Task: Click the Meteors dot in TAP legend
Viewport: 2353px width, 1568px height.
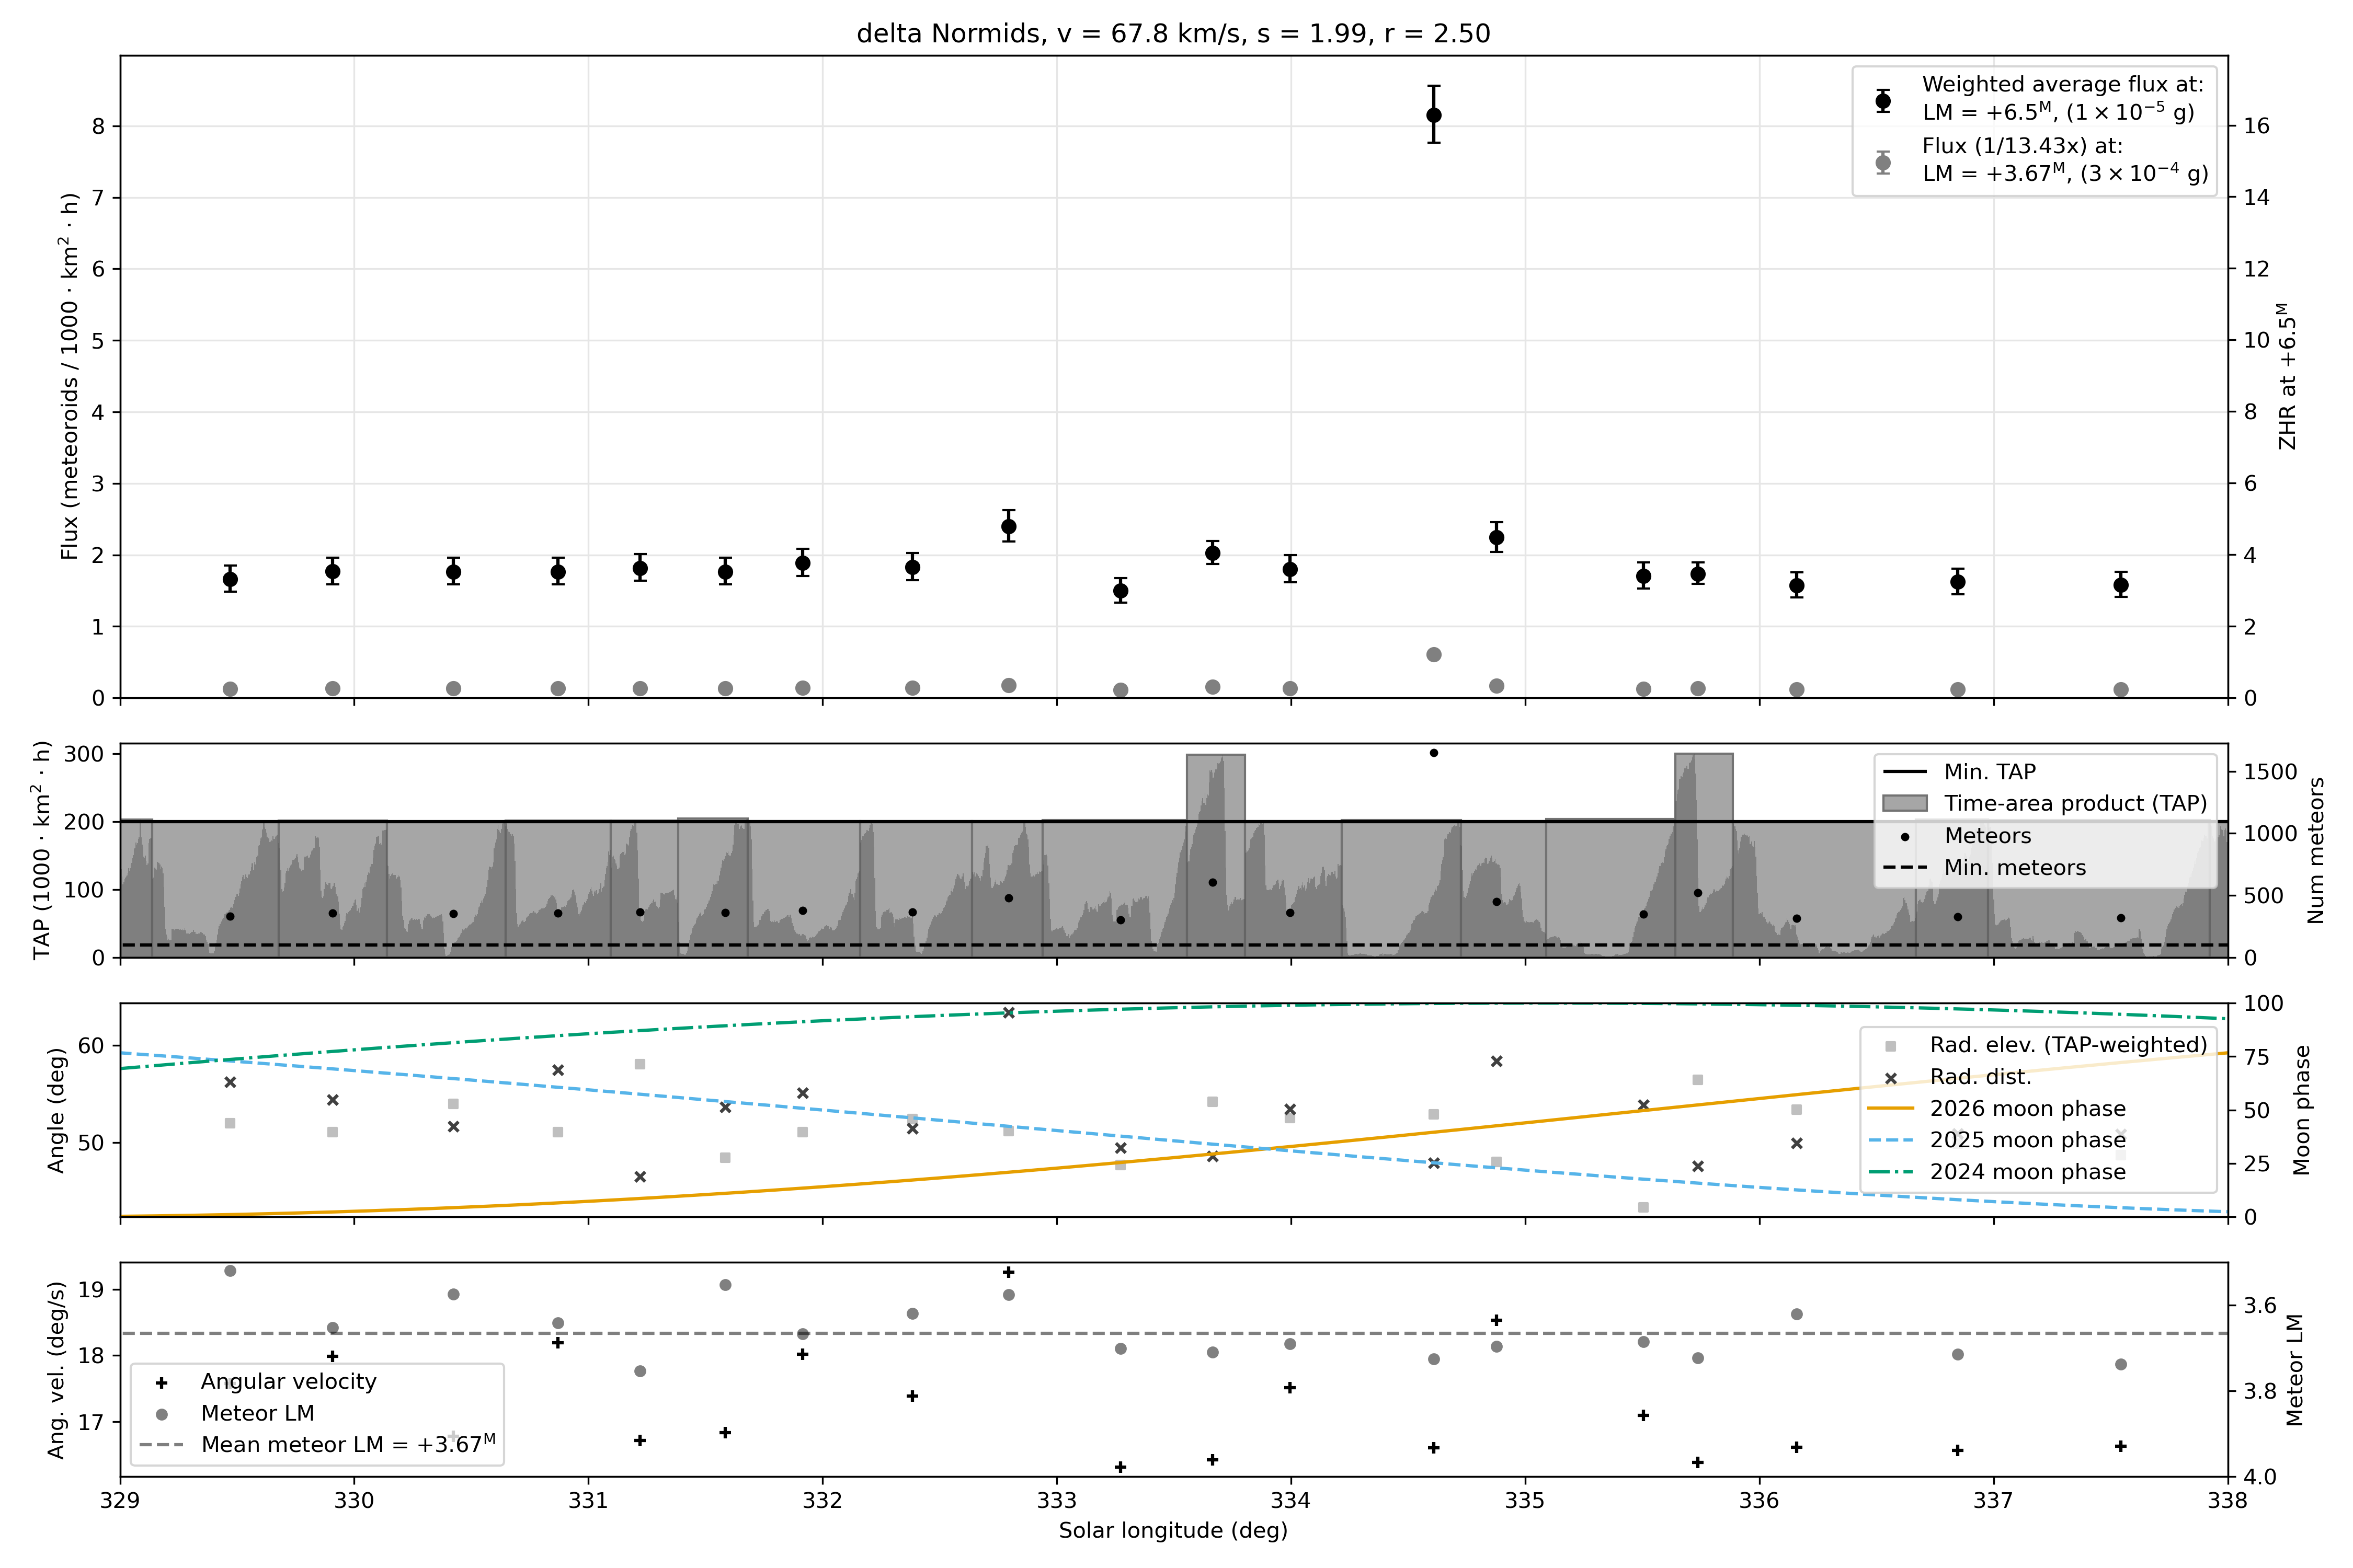Action: pyautogui.click(x=1905, y=837)
